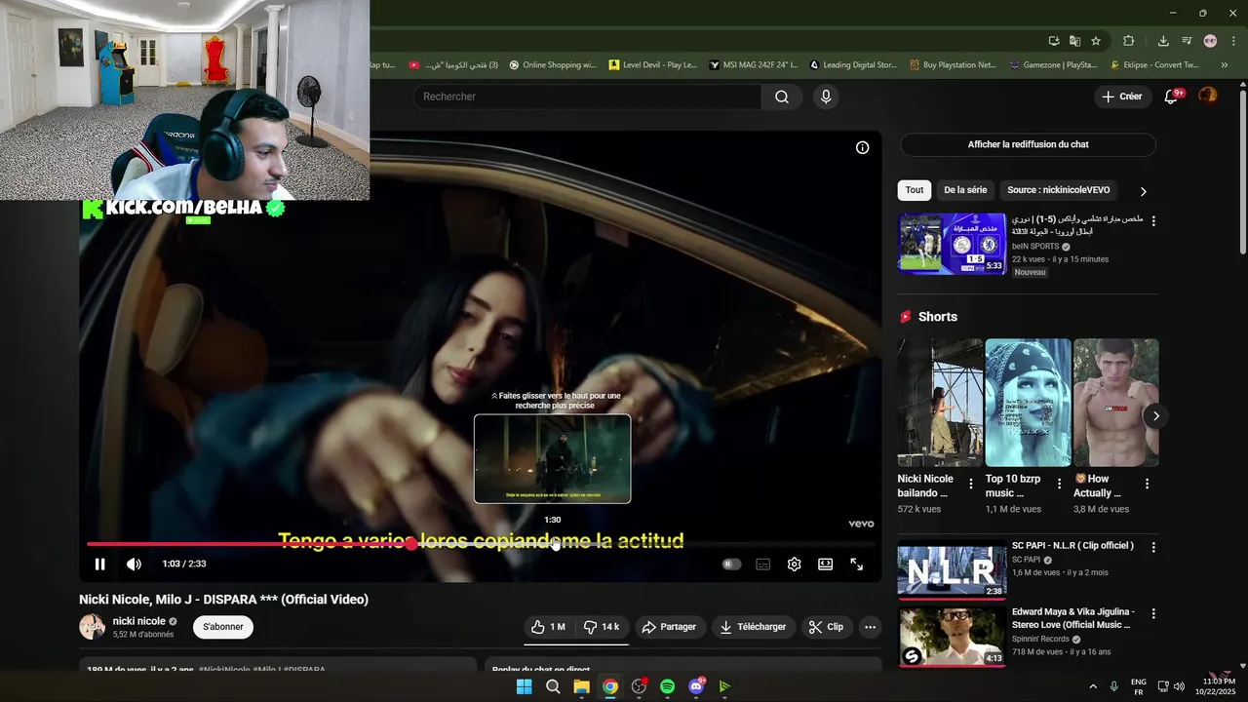Open Level Devil bookmark
1248x702 pixels.
(x=653, y=65)
